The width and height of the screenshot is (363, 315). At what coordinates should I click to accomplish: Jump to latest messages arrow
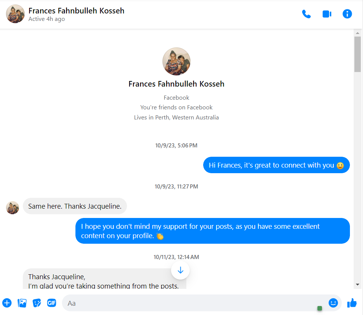click(180, 270)
